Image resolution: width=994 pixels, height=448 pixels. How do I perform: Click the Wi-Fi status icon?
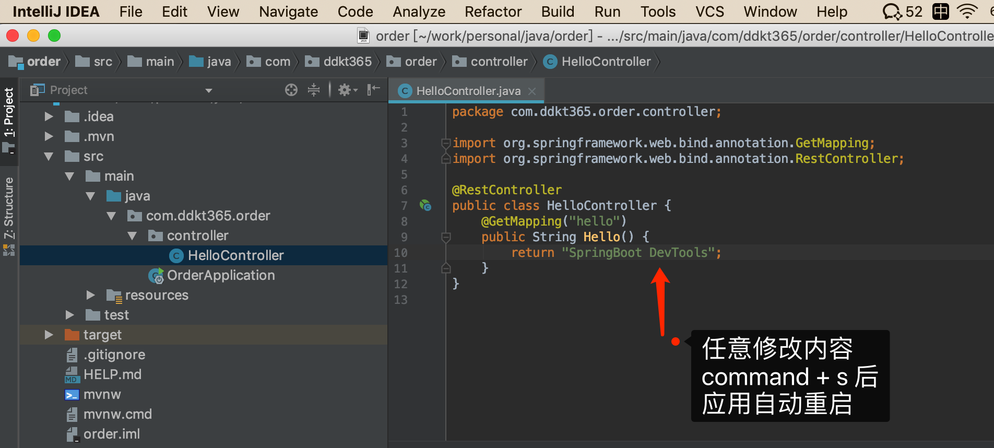[x=967, y=11]
